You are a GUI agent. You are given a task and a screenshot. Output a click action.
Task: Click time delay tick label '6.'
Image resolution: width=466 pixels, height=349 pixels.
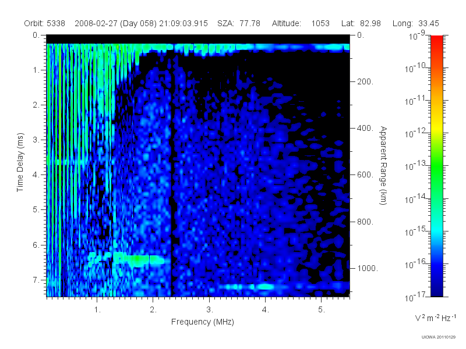(36, 245)
